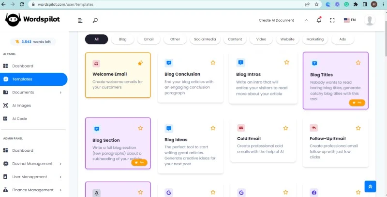
Task: Click the Blog Intros template icon
Action: point(240,63)
